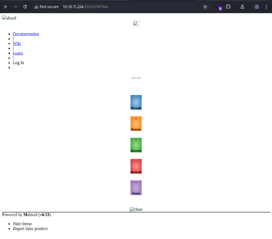Bookmark this page with the star icon

[205, 6]
